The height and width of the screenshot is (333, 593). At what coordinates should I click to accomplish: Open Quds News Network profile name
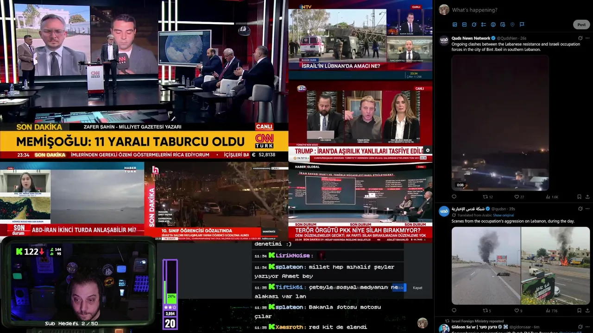pos(471,38)
